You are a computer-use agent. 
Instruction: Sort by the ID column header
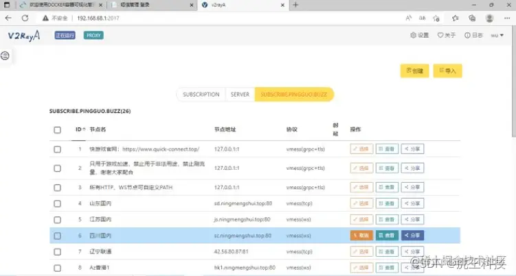(80, 129)
